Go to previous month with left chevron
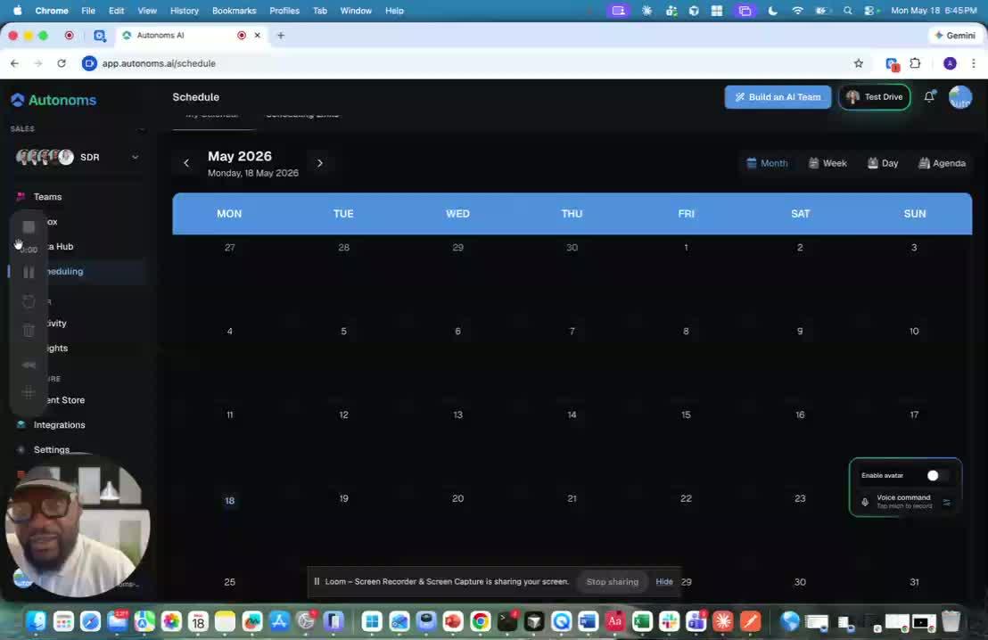The image size is (988, 640). pos(185,163)
